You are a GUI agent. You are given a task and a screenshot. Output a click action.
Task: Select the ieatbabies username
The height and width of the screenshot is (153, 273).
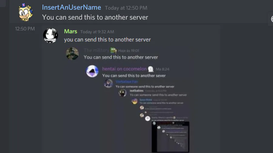(x=136, y=90)
